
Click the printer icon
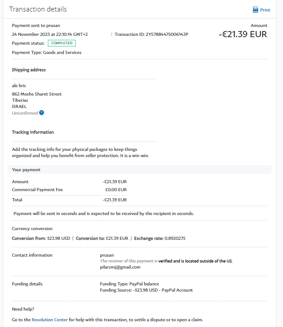click(x=256, y=10)
